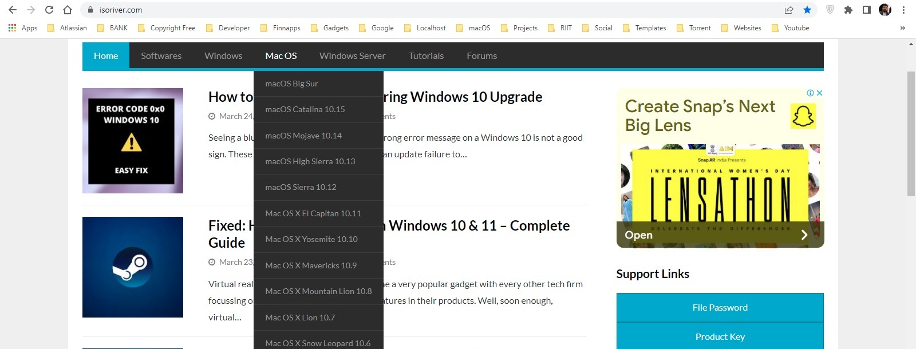Open the macOS bookmark folder
The width and height of the screenshot is (916, 349).
(x=473, y=27)
